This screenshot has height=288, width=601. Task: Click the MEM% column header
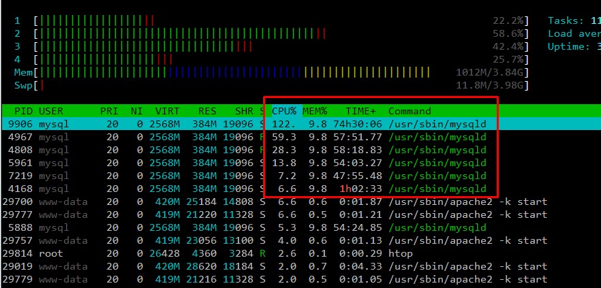[x=315, y=110]
